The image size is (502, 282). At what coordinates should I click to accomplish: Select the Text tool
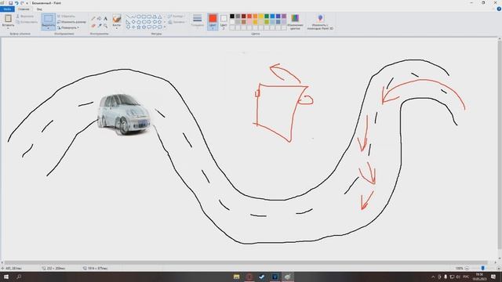tap(105, 19)
